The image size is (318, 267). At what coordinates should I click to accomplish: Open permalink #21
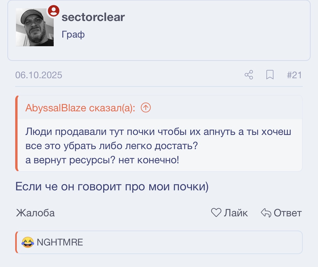(x=294, y=75)
